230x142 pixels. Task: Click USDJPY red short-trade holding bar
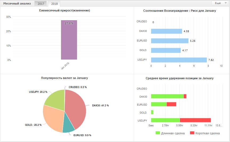195,120
